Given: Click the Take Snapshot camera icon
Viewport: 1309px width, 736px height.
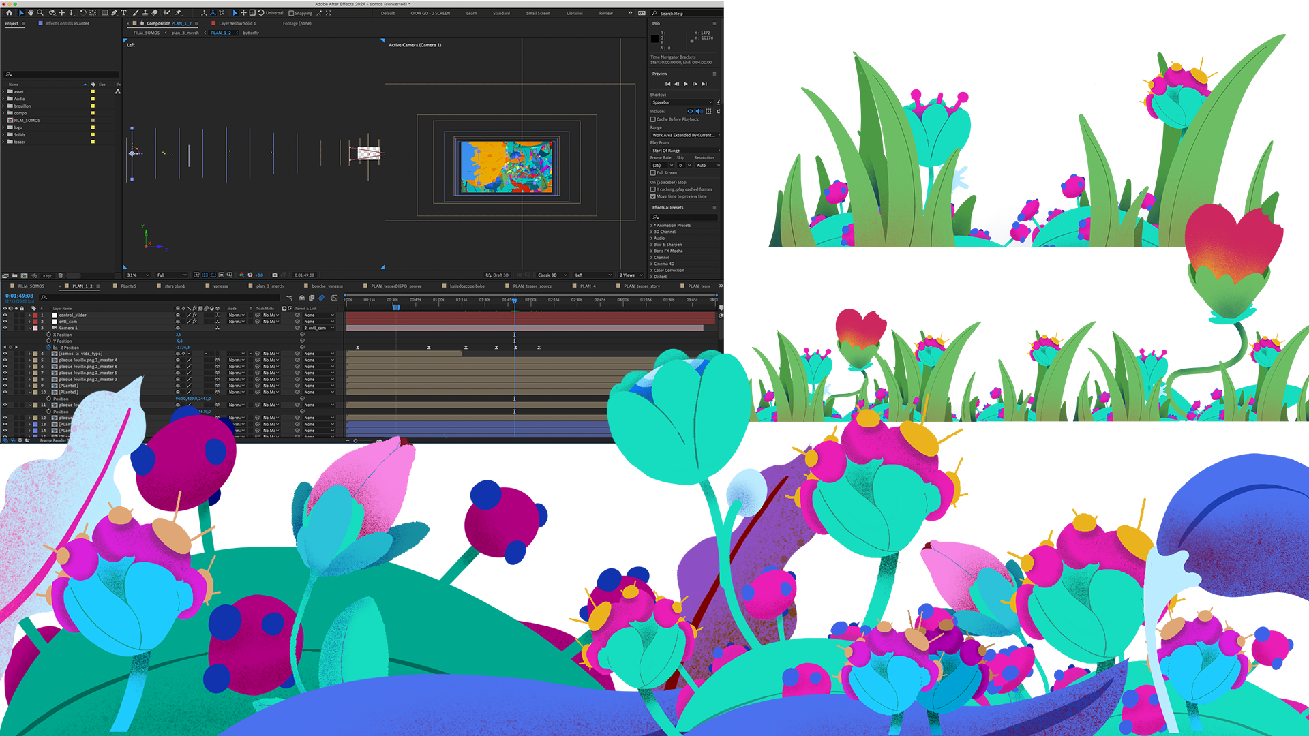Looking at the screenshot, I should pos(275,275).
